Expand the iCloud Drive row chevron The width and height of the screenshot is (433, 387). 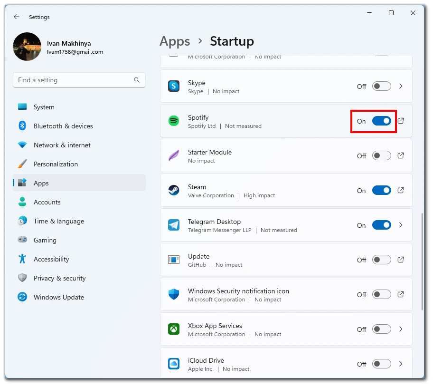401,364
